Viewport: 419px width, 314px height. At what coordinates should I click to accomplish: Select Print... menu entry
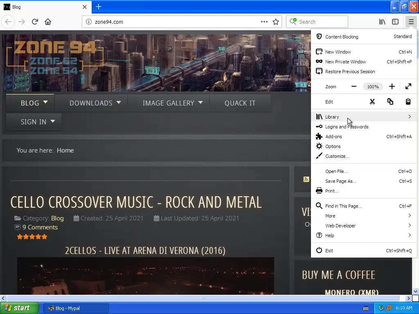pyautogui.click(x=364, y=191)
